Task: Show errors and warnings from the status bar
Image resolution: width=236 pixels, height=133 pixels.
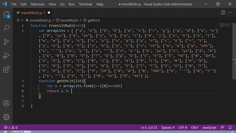Action: pyautogui.click(x=11, y=127)
